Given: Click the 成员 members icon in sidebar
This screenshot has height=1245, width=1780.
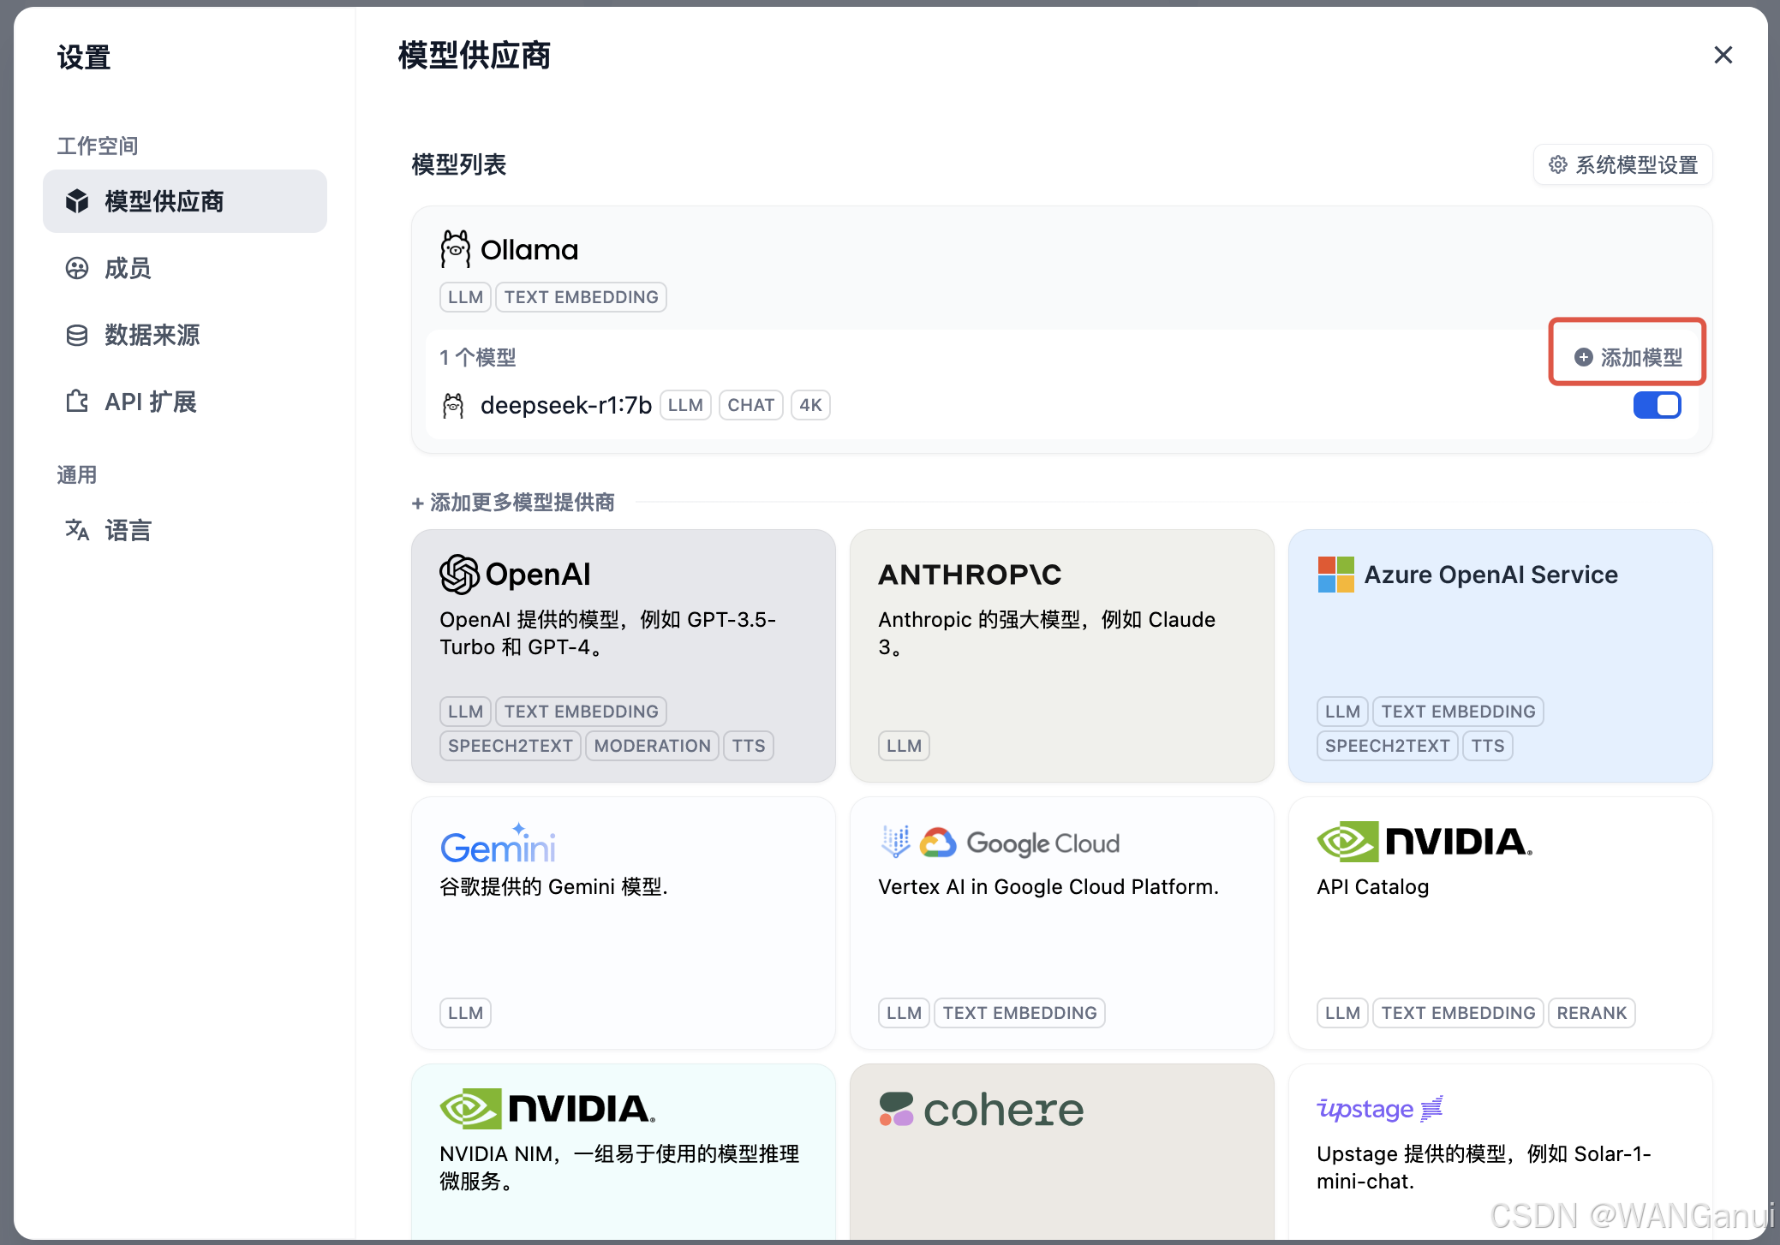Looking at the screenshot, I should pyautogui.click(x=77, y=268).
